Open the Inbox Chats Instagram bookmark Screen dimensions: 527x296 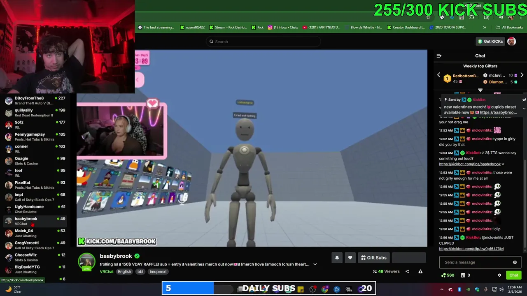pyautogui.click(x=283, y=28)
